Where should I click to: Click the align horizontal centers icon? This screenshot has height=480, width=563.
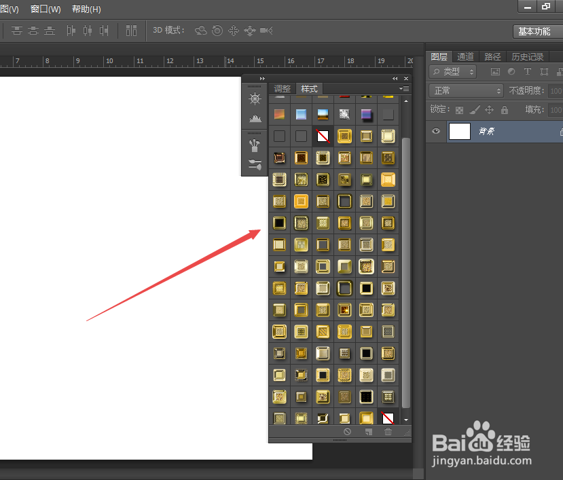[88, 31]
